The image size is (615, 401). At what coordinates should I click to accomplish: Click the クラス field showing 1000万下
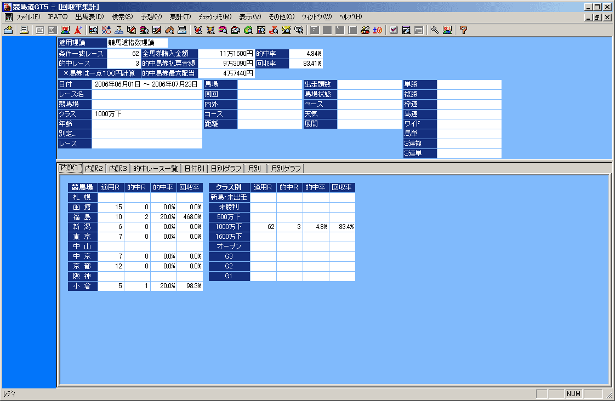146,114
